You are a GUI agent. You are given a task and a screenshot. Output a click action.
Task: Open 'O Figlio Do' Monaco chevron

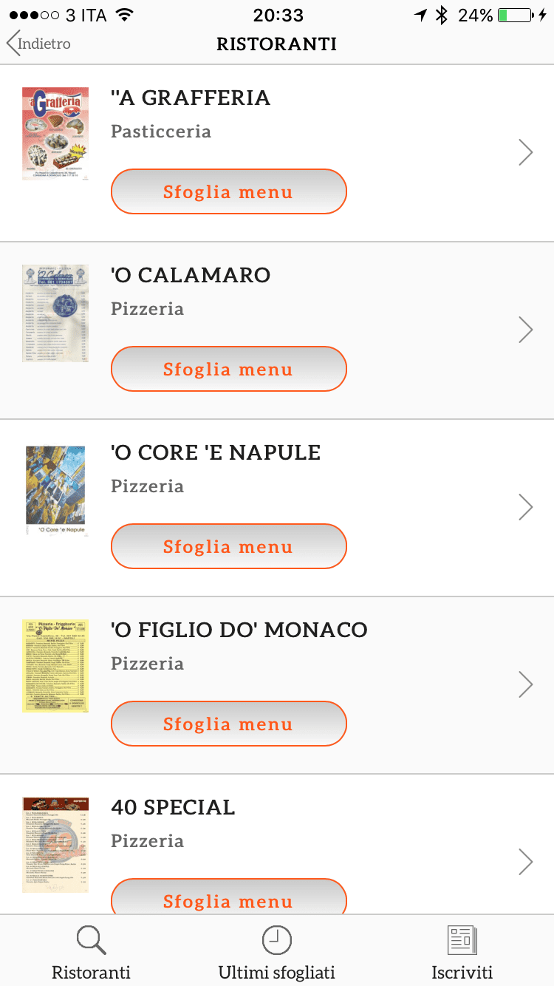tap(525, 684)
